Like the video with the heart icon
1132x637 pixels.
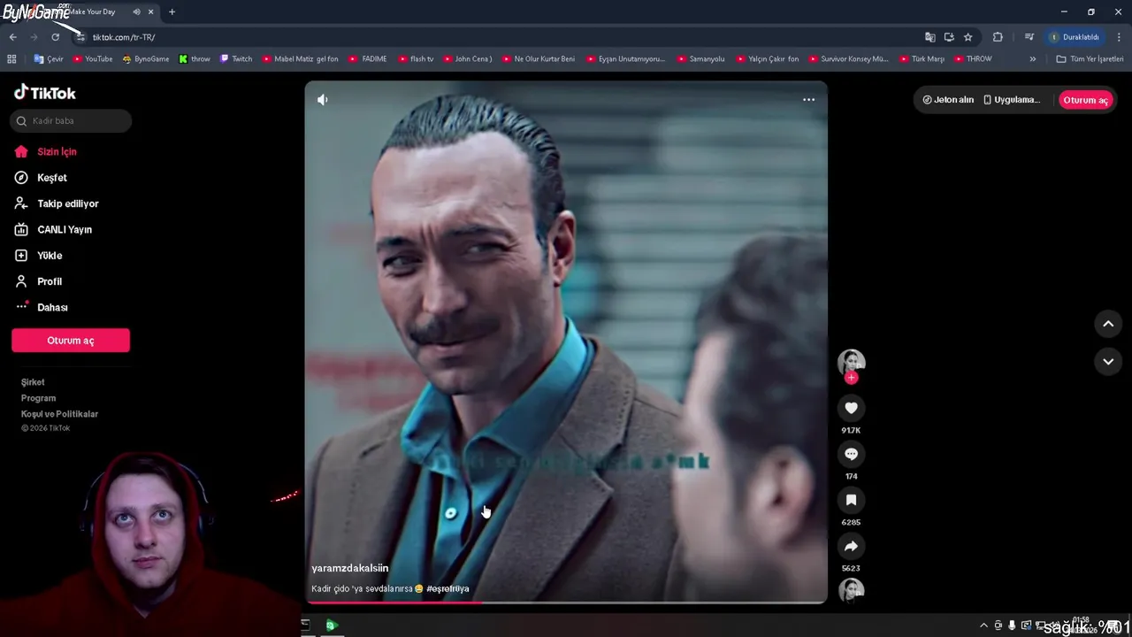click(x=851, y=408)
